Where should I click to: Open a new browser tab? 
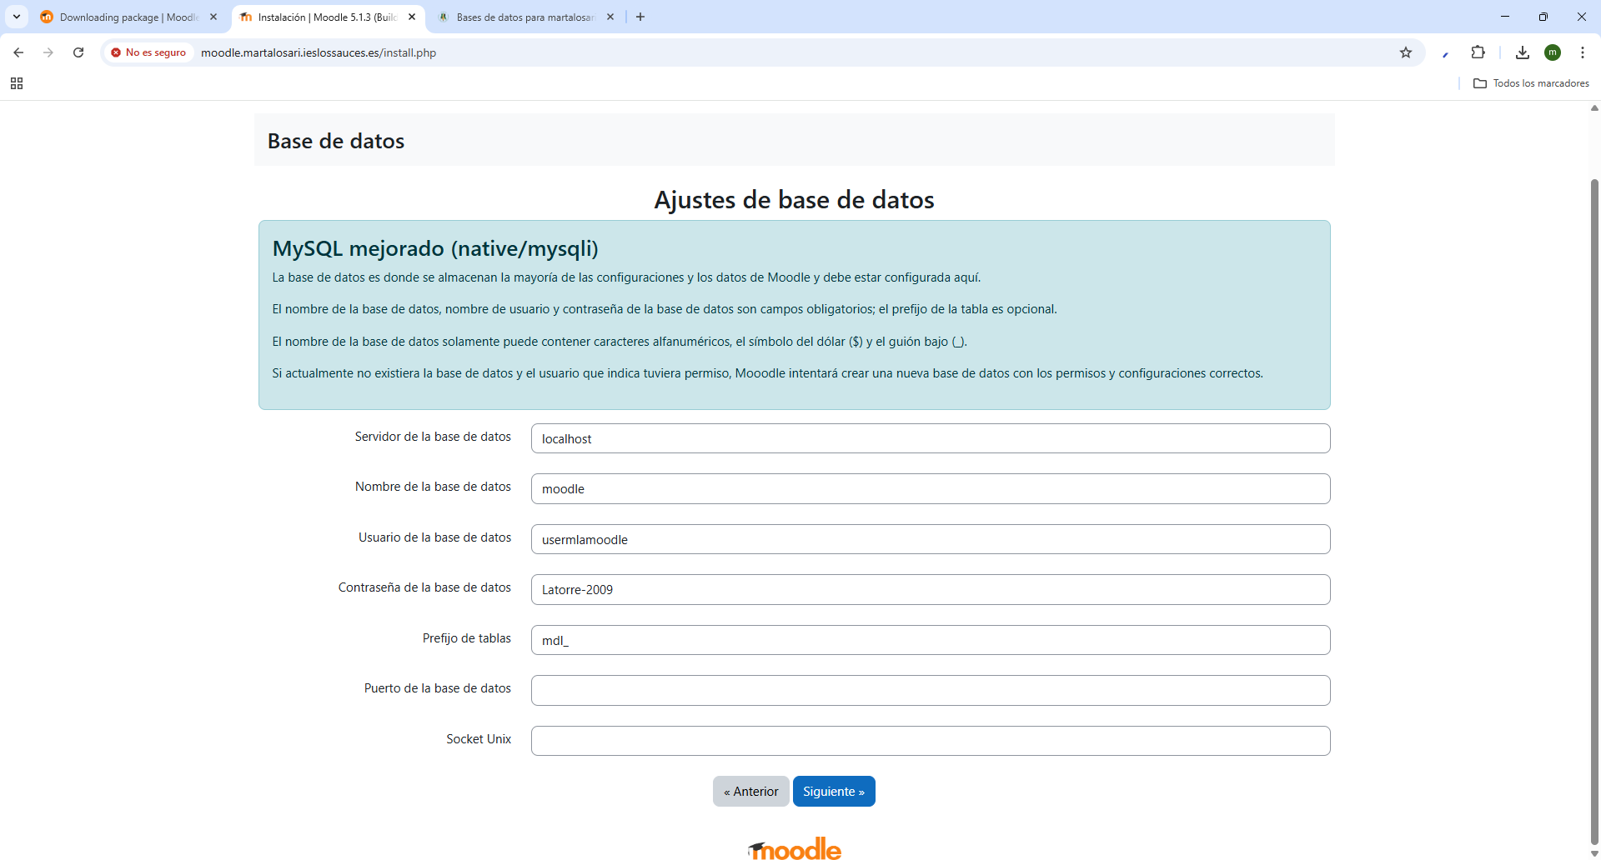click(x=640, y=17)
